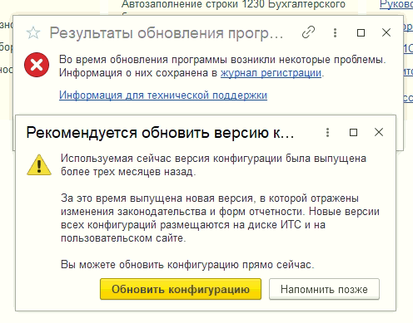This screenshot has width=413, height=323.
Task: Close the update results window
Action: (x=386, y=32)
